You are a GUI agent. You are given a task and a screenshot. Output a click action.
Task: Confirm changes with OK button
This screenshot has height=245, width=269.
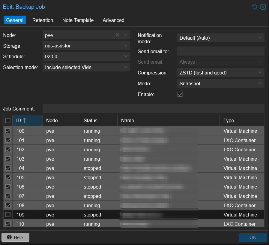253,237
